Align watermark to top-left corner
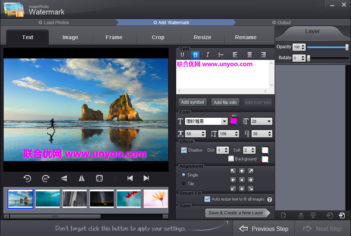The height and width of the screenshot is (236, 351). coord(233,171)
